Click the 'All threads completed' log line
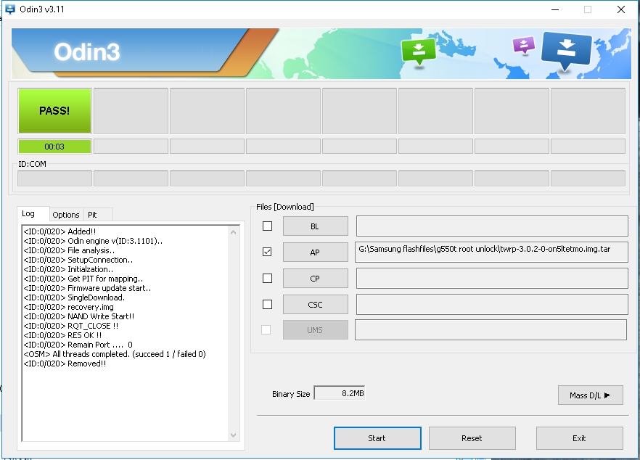The width and height of the screenshot is (640, 460). click(115, 354)
